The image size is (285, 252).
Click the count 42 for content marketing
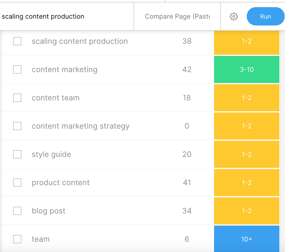(187, 70)
